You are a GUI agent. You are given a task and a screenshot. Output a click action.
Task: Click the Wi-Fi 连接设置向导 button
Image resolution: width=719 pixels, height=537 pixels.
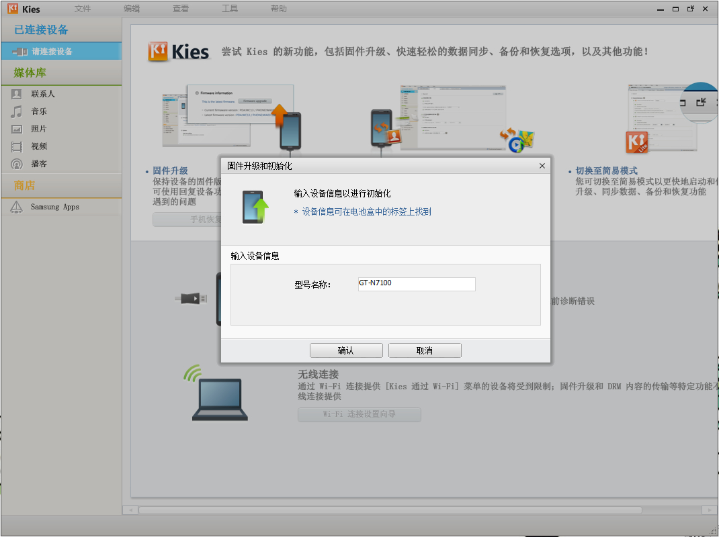click(359, 414)
